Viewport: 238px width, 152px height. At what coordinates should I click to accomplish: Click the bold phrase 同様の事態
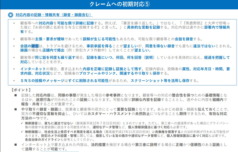coord(67,95)
